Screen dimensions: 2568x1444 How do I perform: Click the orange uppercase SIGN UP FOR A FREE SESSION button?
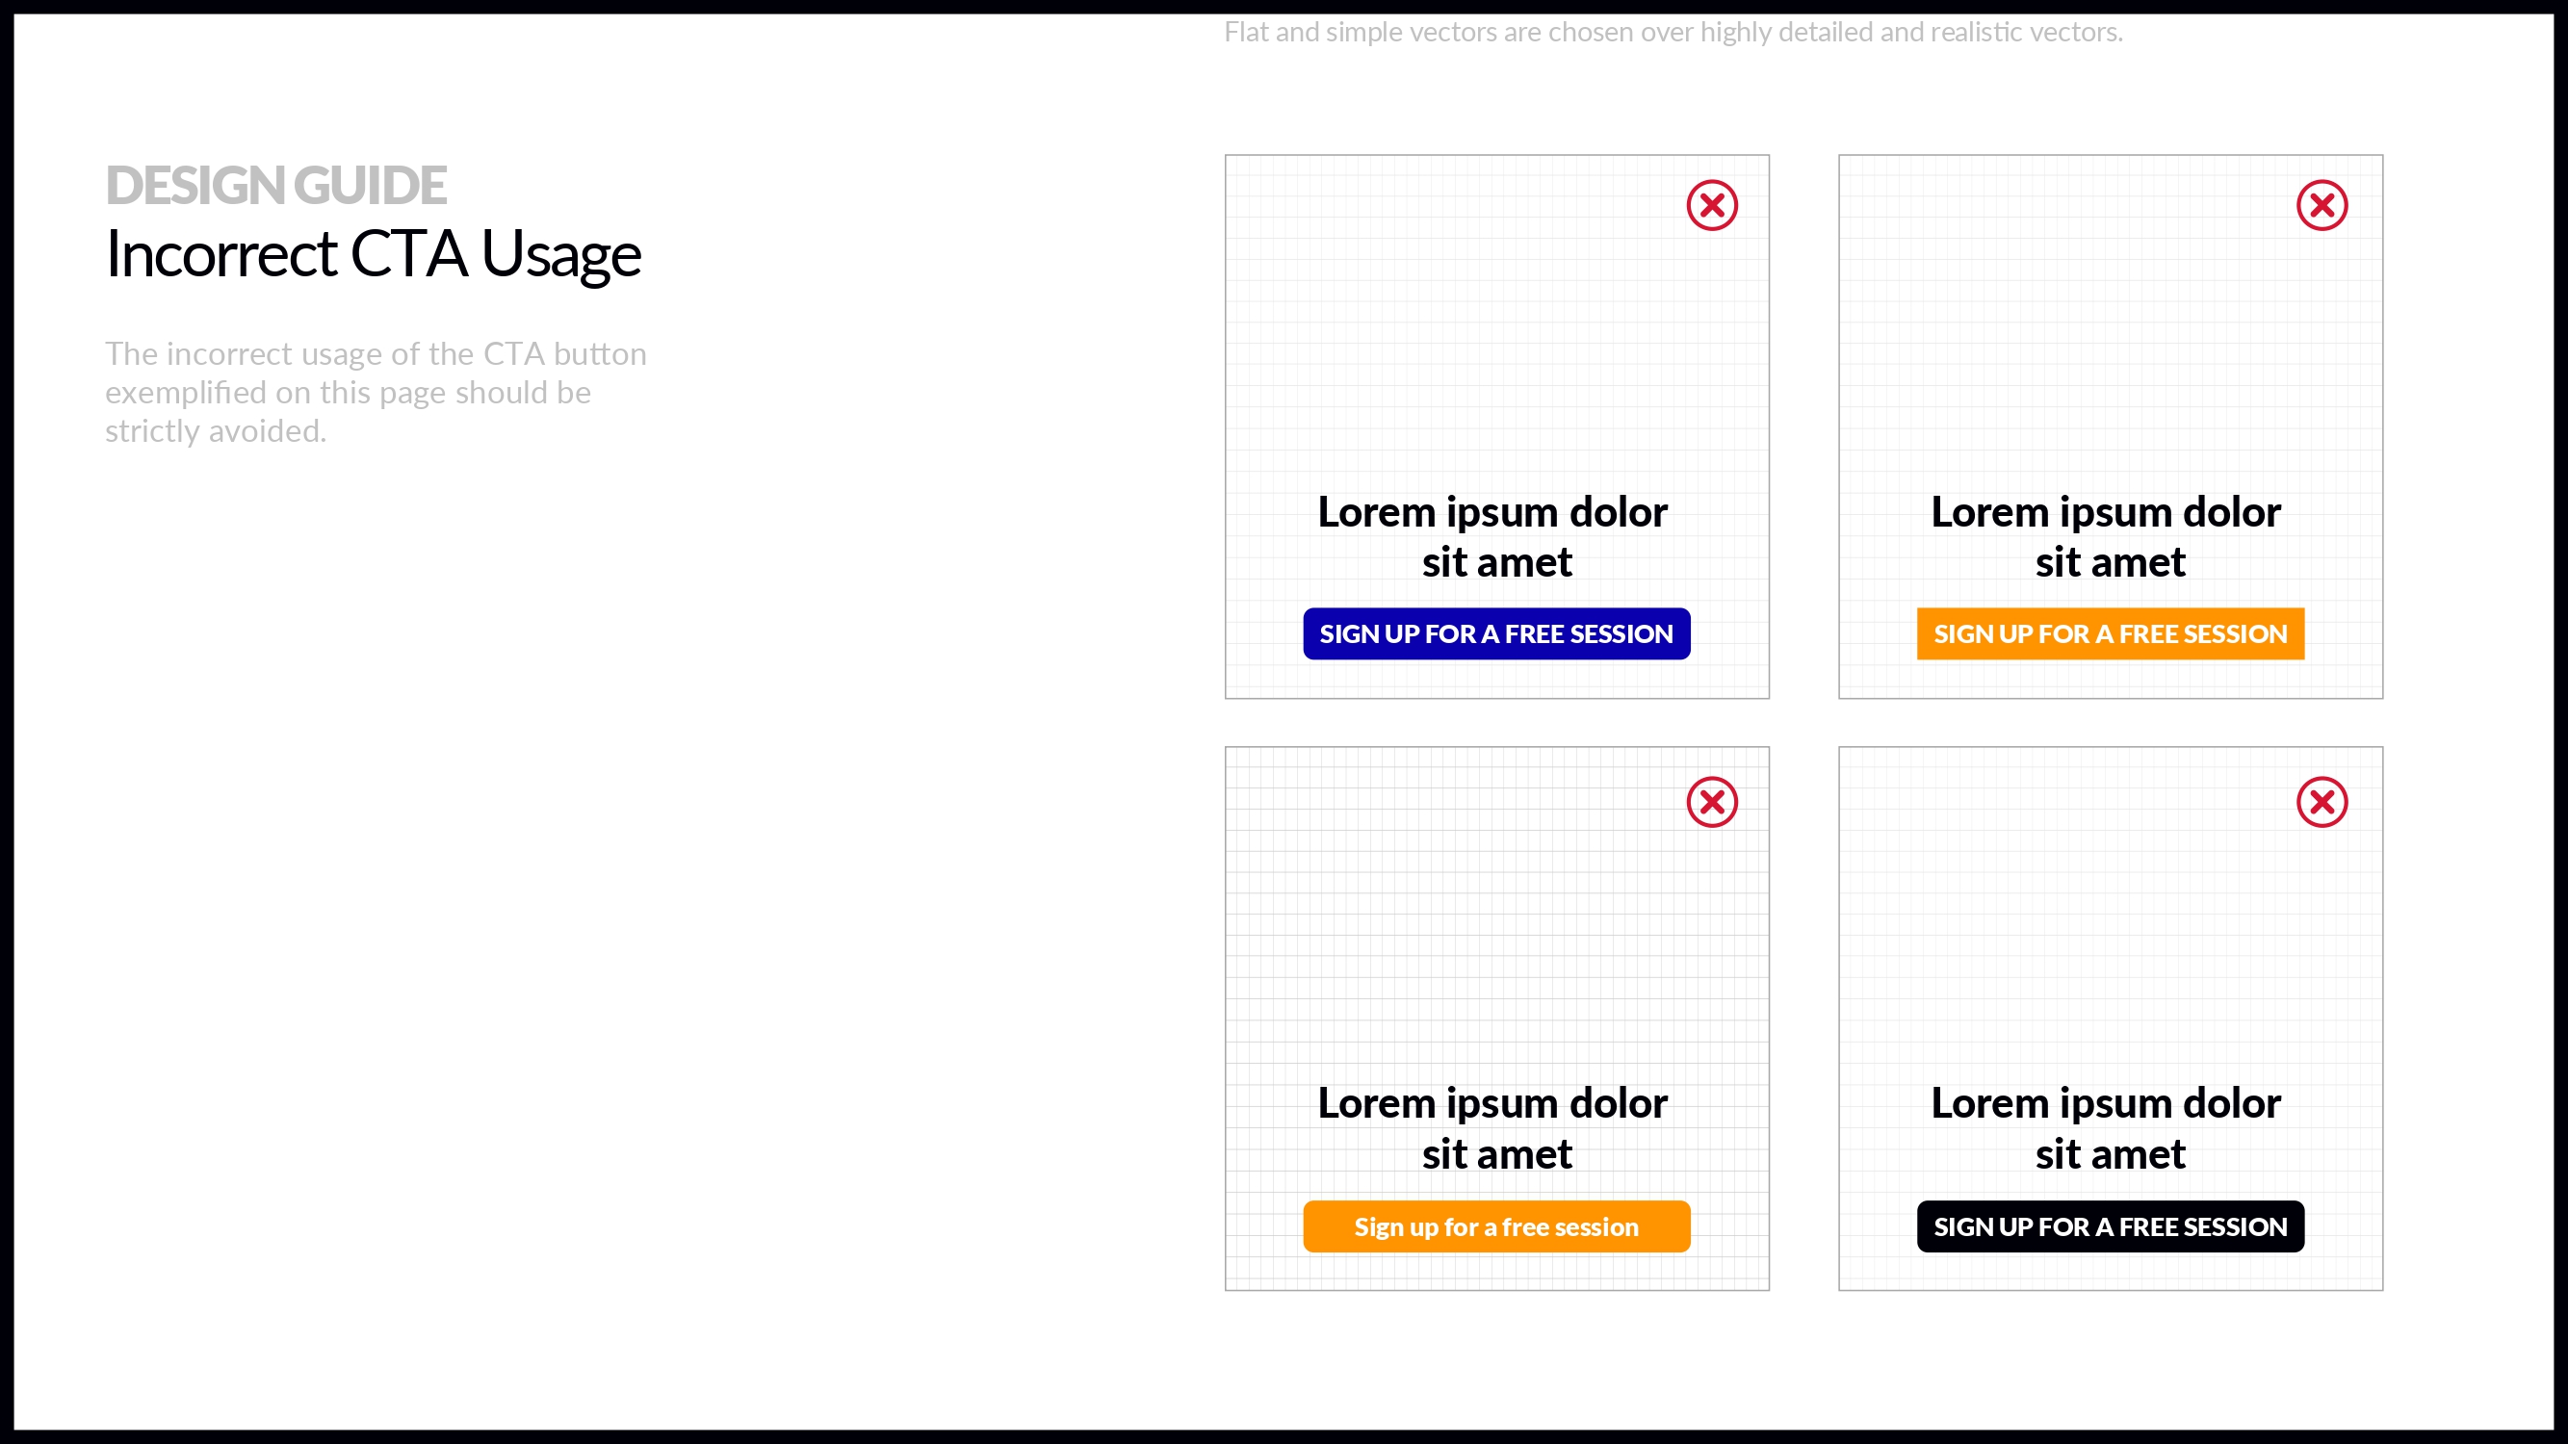[2111, 633]
